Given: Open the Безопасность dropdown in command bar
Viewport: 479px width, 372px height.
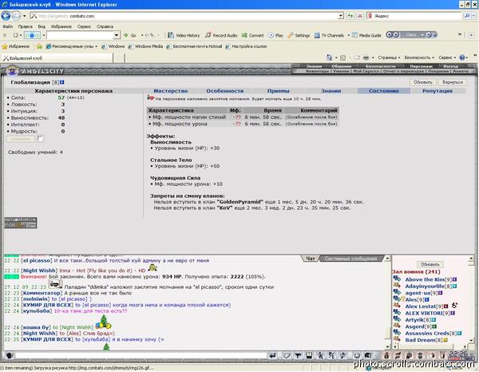Looking at the screenshot, I should tap(419, 57).
